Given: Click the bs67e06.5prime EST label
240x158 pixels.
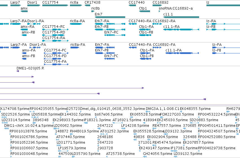Looking at the screenshot, I should (109, 114).
